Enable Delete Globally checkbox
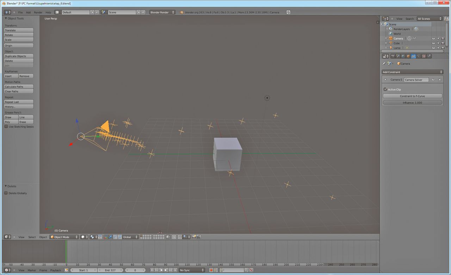The height and width of the screenshot is (275, 451). (6, 193)
